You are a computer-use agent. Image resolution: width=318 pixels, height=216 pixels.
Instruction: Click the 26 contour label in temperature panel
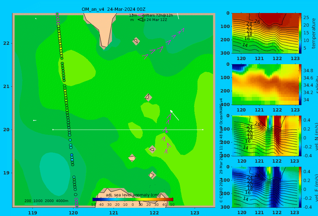point(257,22)
